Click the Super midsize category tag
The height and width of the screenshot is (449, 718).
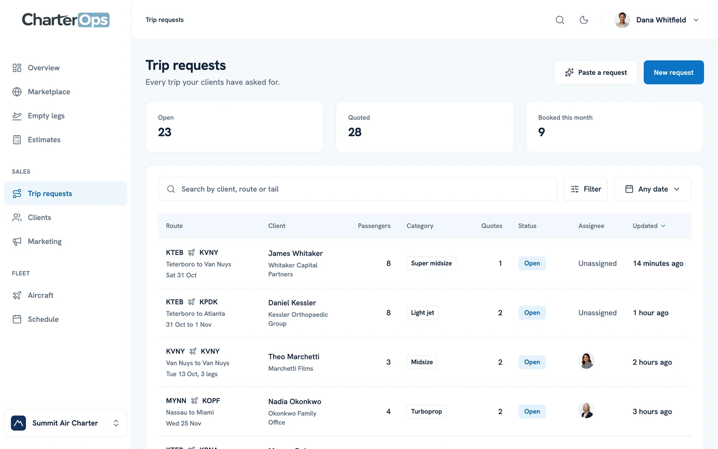pyautogui.click(x=431, y=263)
